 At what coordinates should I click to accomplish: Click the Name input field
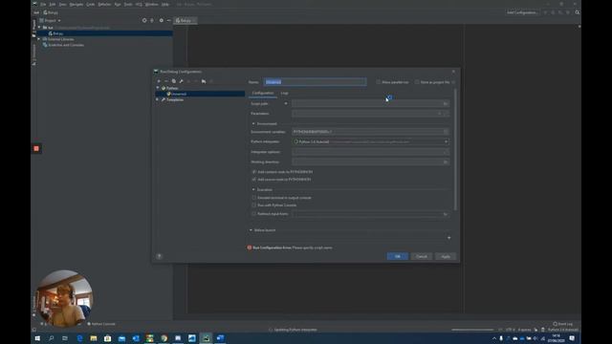pos(315,82)
